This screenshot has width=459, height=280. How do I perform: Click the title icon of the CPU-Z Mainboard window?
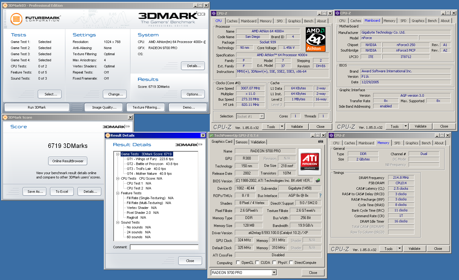[x=337, y=13]
